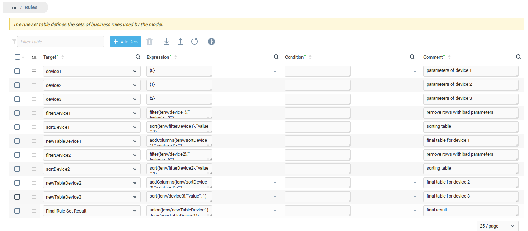Search in the Target column
Image resolution: width=528 pixels, height=231 pixels.
138,57
